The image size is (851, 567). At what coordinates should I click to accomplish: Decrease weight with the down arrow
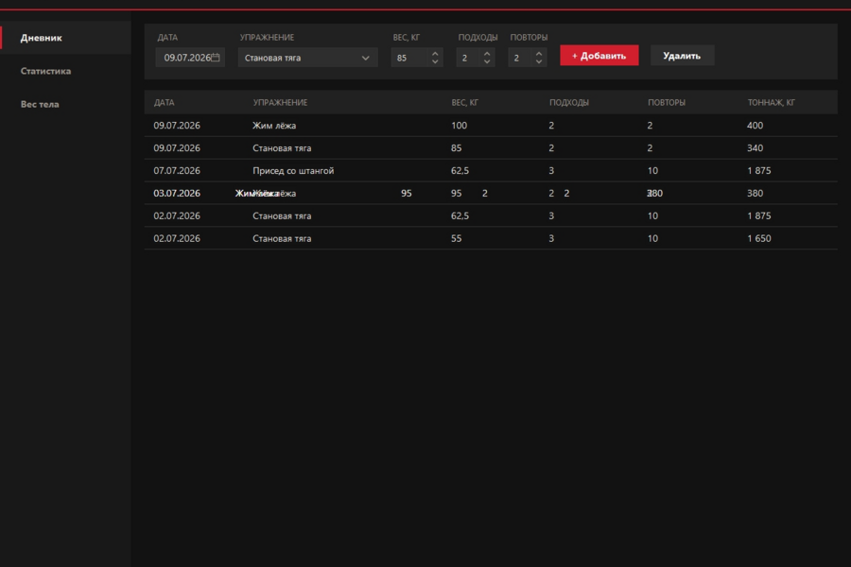coord(435,61)
